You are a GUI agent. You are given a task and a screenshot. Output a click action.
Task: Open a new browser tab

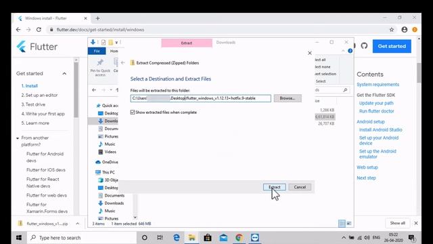[x=97, y=18]
